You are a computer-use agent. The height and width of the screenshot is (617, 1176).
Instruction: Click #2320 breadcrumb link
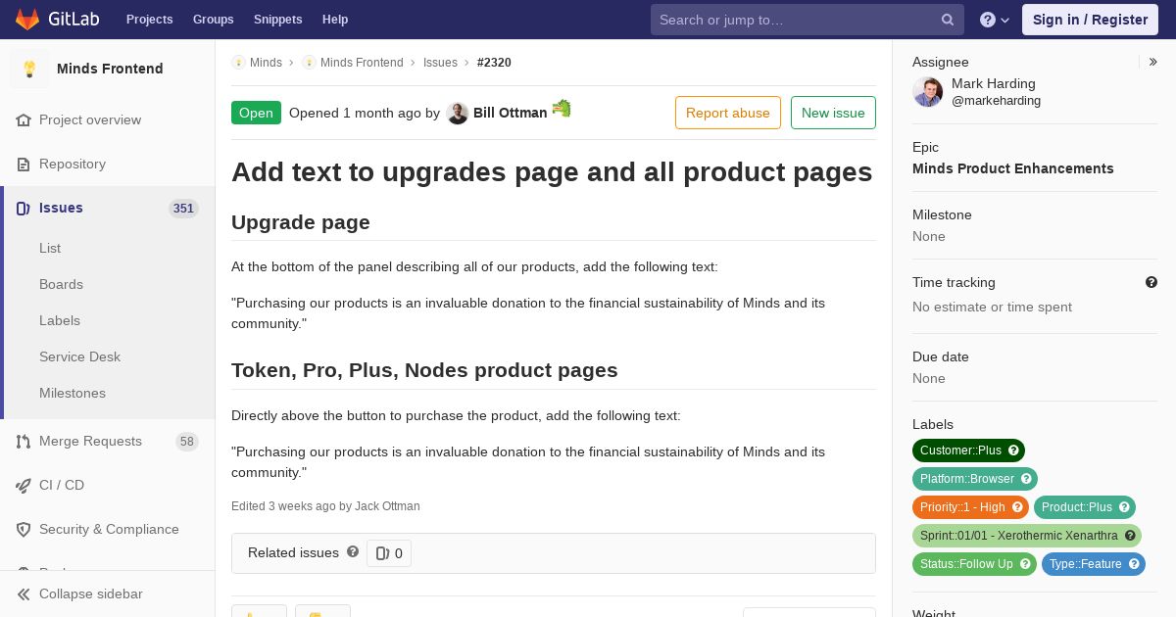(x=494, y=63)
